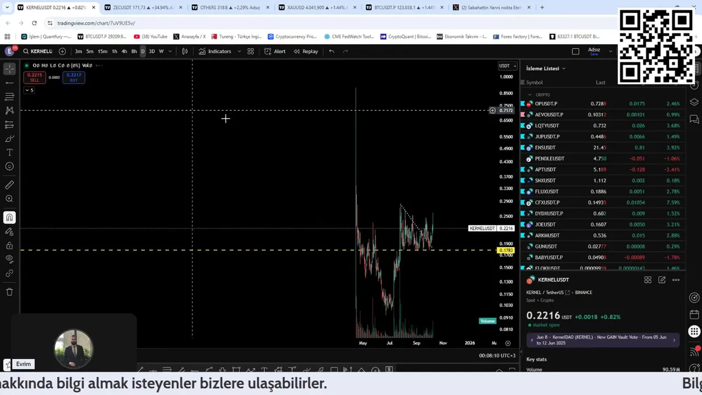
Task: Open the USDT currency dropdown on price axis
Action: tap(507, 66)
